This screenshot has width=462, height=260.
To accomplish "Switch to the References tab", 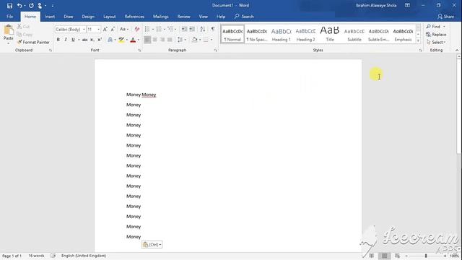I will [x=134, y=17].
